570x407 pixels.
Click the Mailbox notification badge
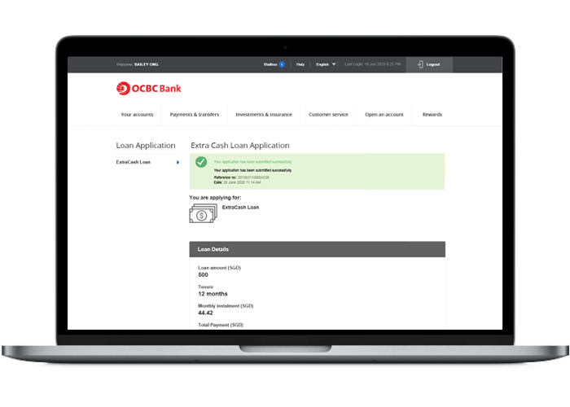click(x=282, y=64)
